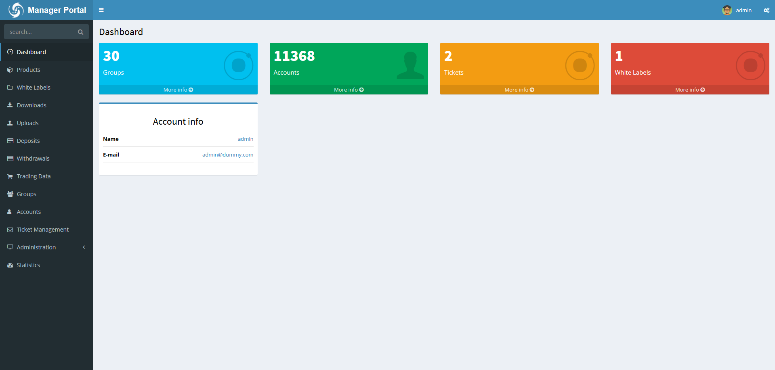
Task: Open More info on Groups card
Action: click(178, 90)
